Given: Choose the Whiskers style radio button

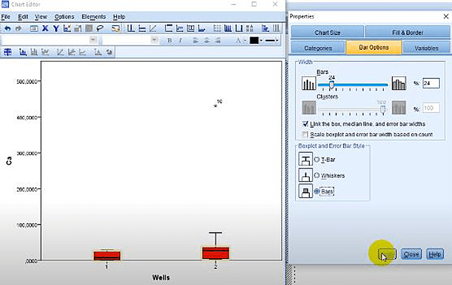Looking at the screenshot, I should pyautogui.click(x=316, y=176).
